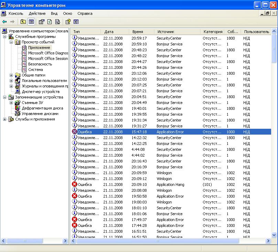Open Диспетчер устройств in the tree
Image resolution: width=278 pixels, height=252 pixels.
tap(41, 92)
